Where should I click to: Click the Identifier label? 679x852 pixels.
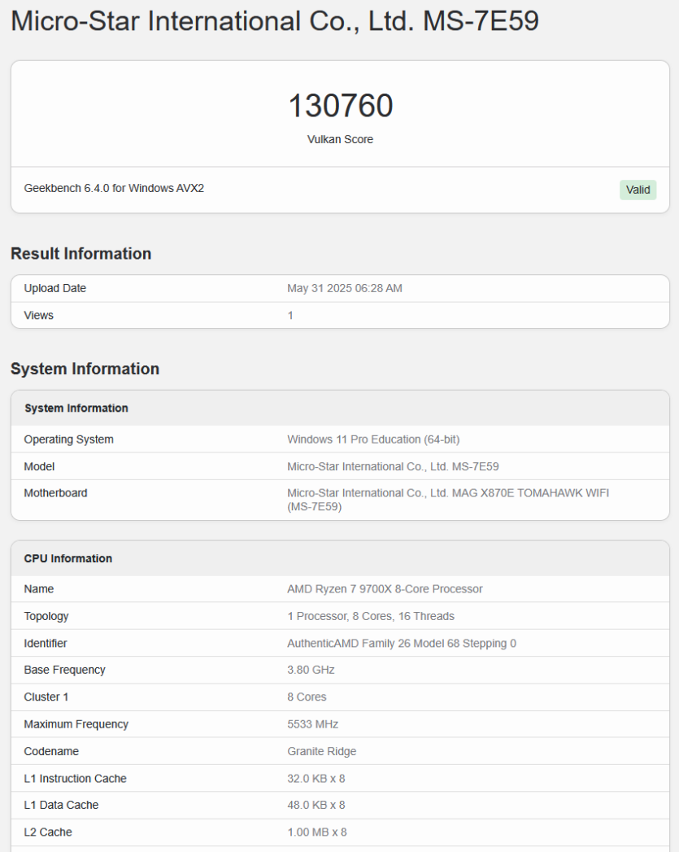point(45,643)
